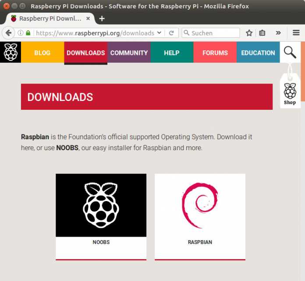Viewport: 305px width, 281px height.
Task: Open the COMMUNITY navigation item
Action: click(129, 53)
